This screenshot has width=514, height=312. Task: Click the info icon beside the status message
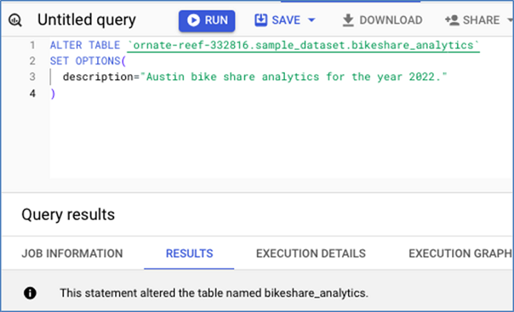click(30, 293)
